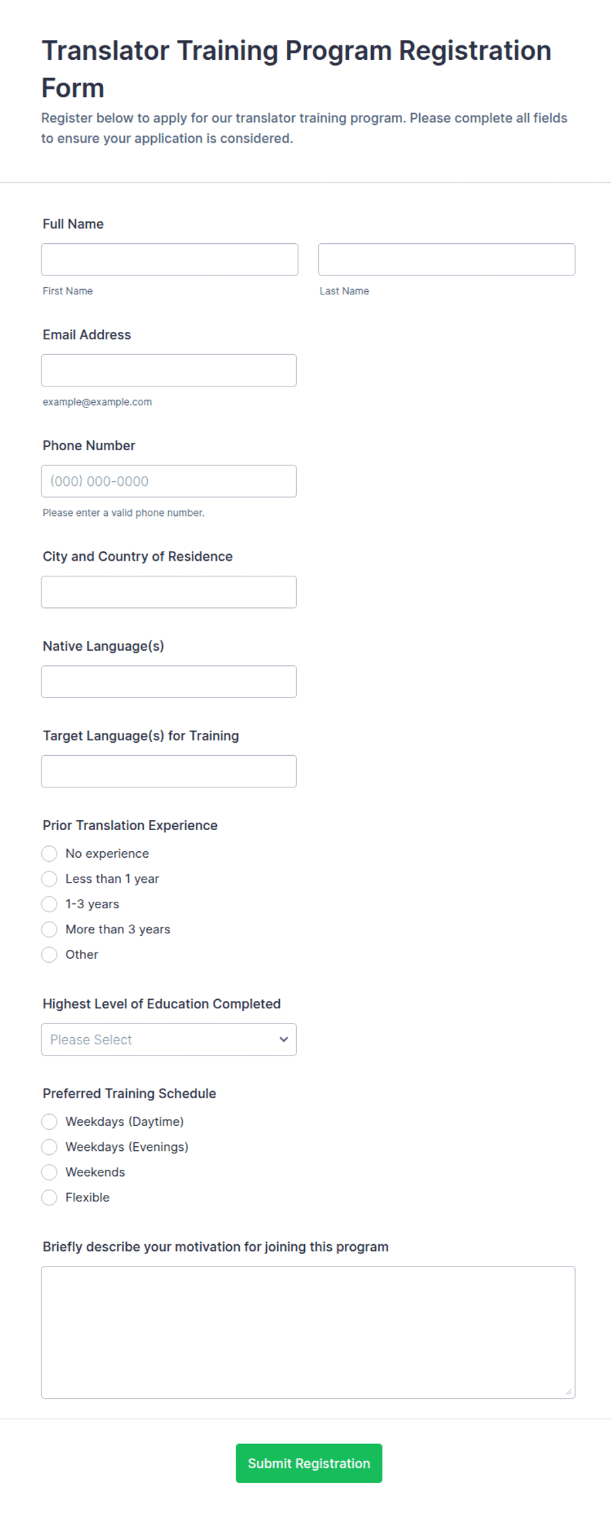Select the Weekends radio button
This screenshot has height=1515, width=611.
tap(49, 1173)
